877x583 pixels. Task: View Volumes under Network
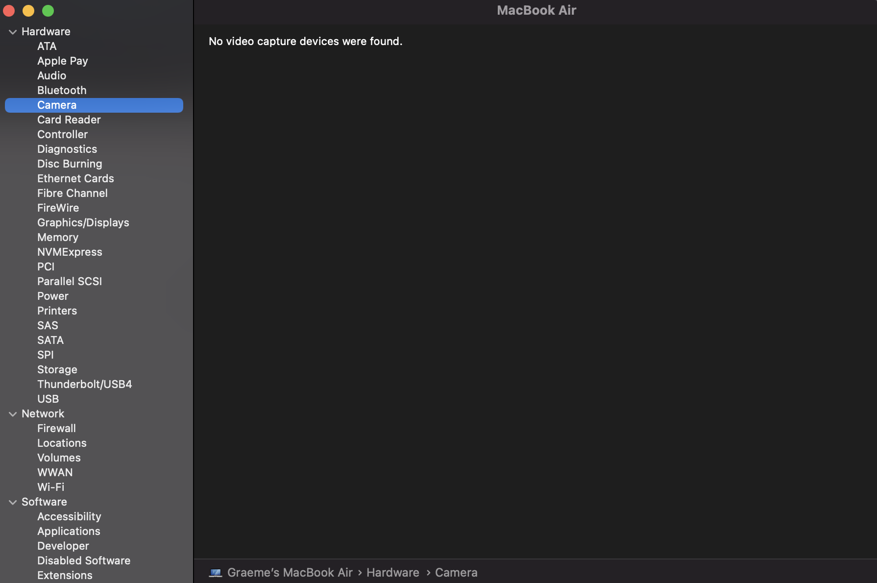tap(59, 458)
